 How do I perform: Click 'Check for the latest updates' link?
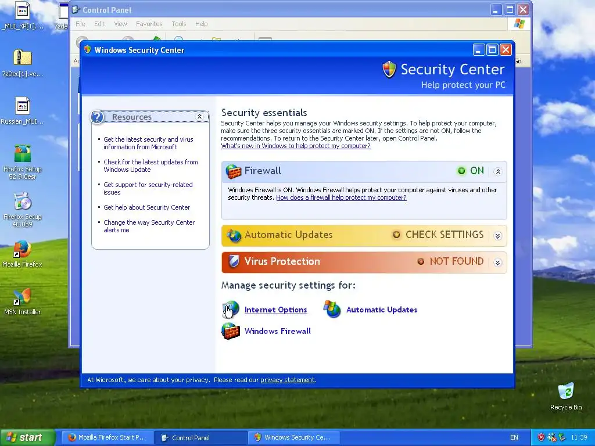[x=150, y=166]
